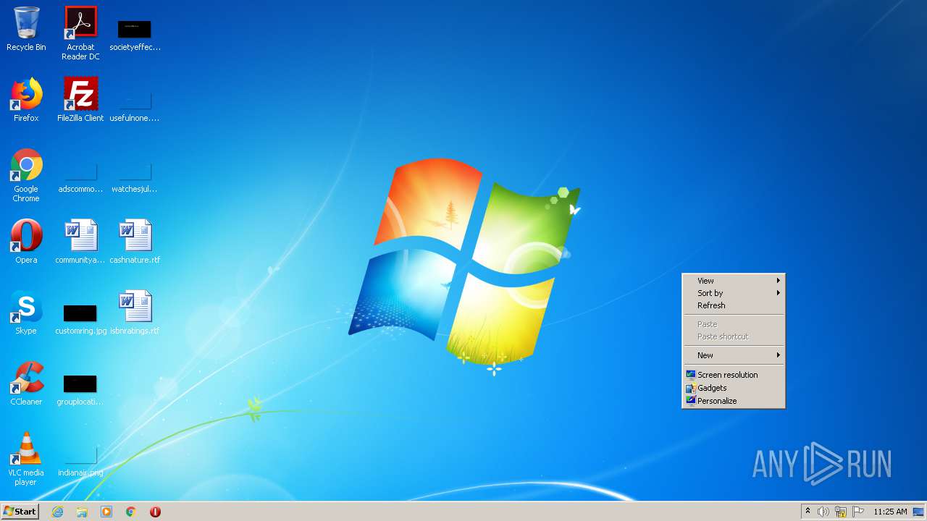Select the CCleaner desktop shortcut
This screenshot has width=927, height=521.
(x=26, y=384)
